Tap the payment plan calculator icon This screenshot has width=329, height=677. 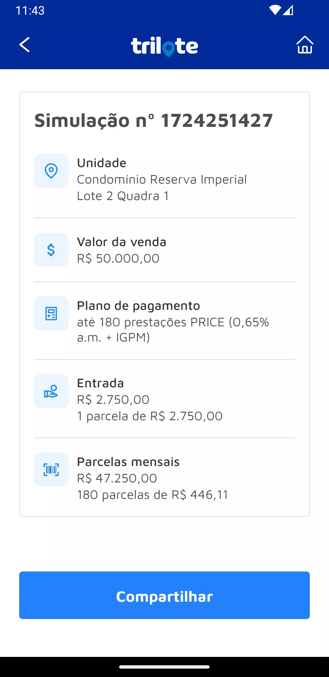pos(51,313)
